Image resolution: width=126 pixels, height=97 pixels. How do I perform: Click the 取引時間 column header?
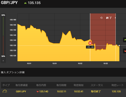click(x=61, y=85)
